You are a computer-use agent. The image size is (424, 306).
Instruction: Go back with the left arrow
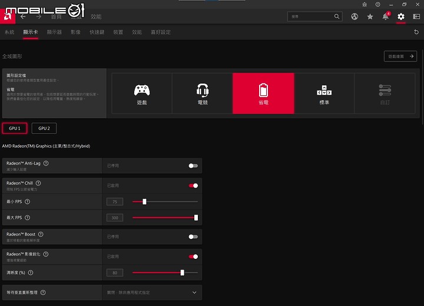tap(23, 16)
